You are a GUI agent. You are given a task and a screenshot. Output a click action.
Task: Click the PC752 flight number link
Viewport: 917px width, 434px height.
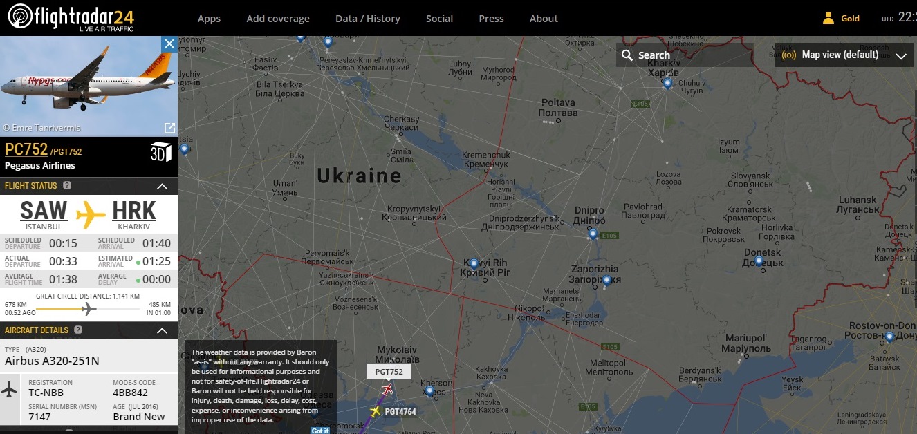click(26, 150)
